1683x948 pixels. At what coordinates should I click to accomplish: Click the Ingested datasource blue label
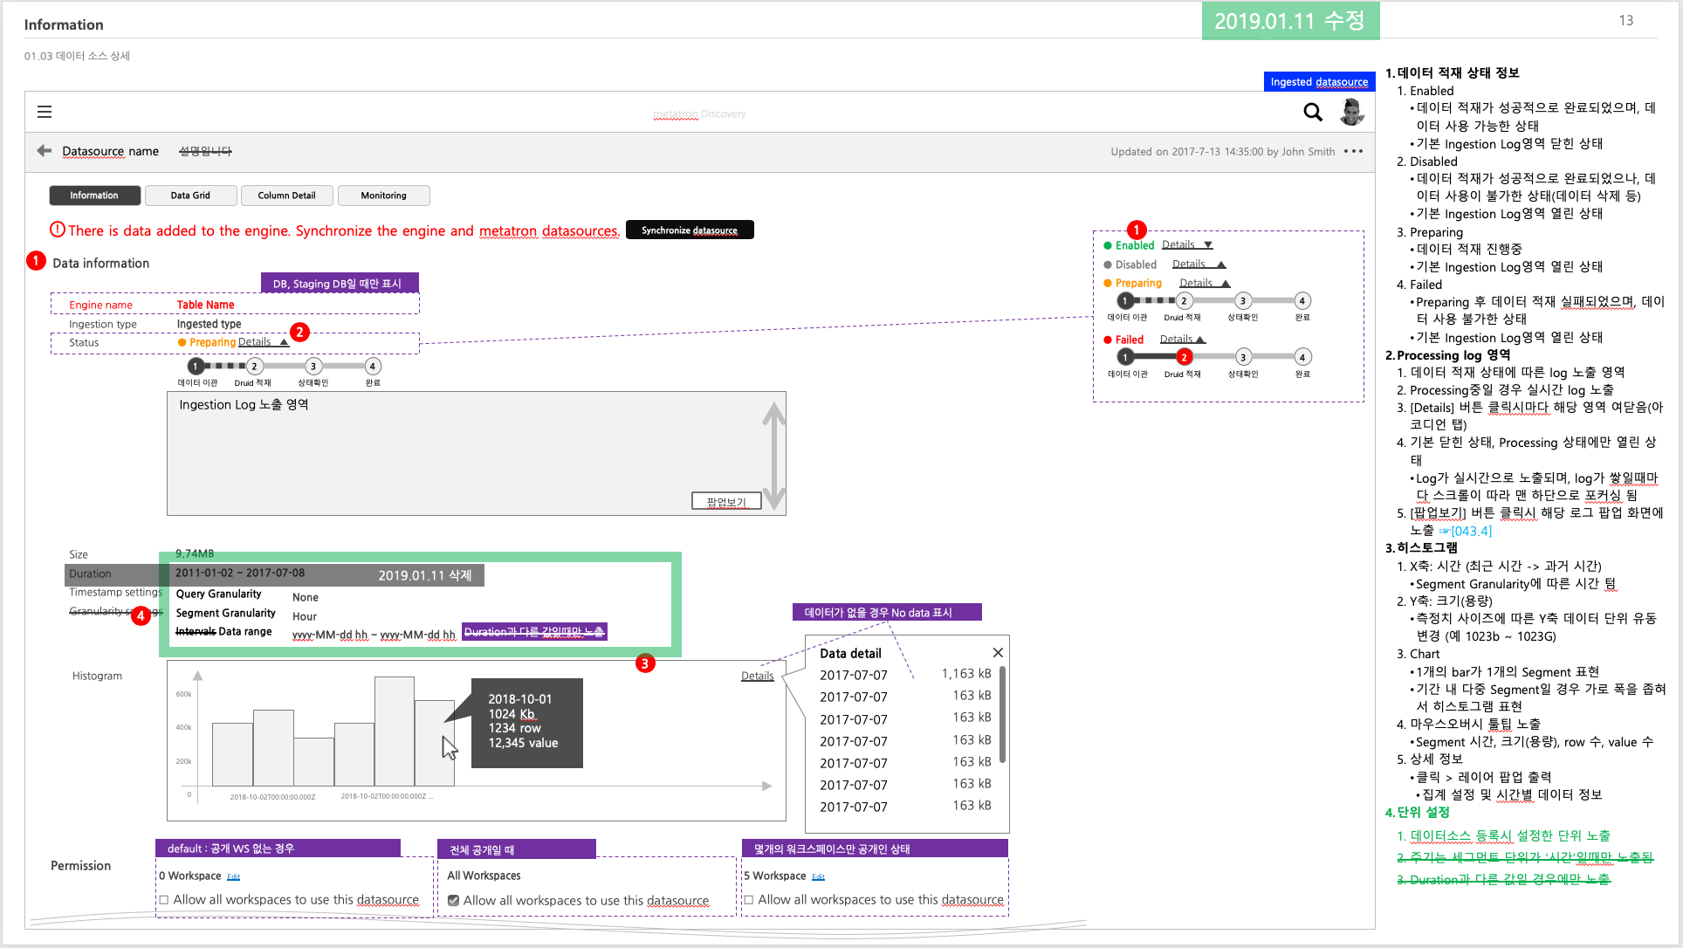pos(1319,81)
